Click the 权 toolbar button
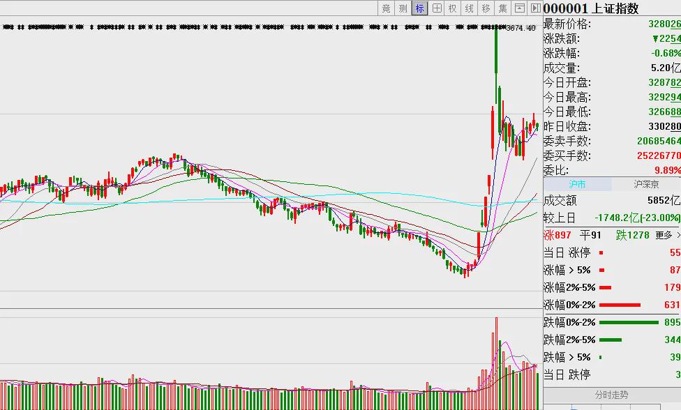The width and height of the screenshot is (681, 410). [453, 8]
